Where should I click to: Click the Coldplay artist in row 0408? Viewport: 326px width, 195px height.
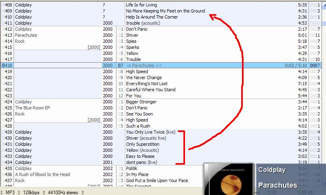23,5
